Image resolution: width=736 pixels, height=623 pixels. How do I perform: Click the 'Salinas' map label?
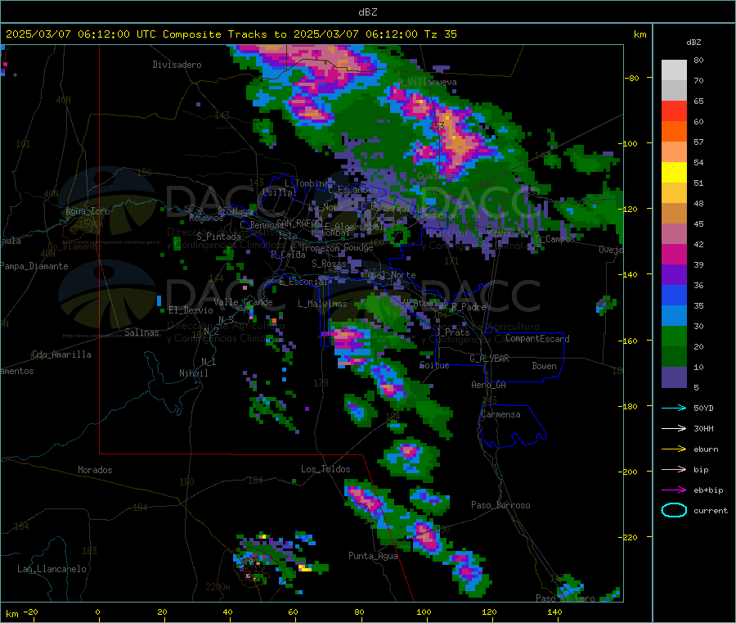click(x=141, y=332)
